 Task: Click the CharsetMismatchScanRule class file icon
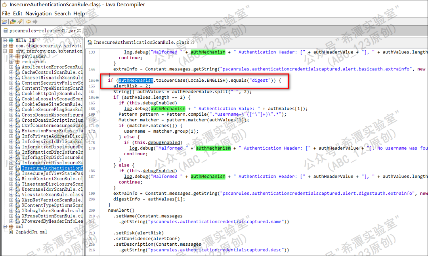(x=17, y=77)
